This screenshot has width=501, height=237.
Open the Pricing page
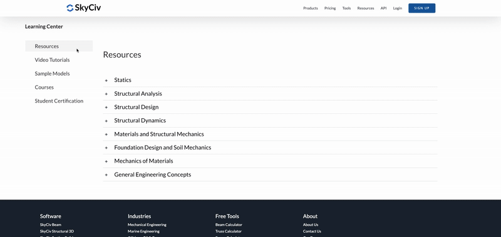click(x=330, y=8)
